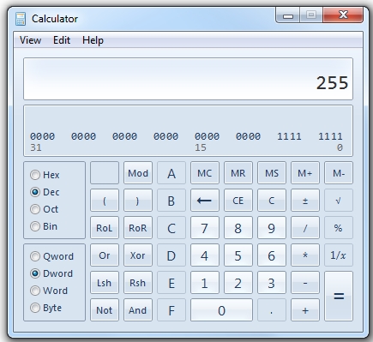The width and height of the screenshot is (373, 342).
Task: Click the bitwise Not button
Action: click(x=105, y=310)
